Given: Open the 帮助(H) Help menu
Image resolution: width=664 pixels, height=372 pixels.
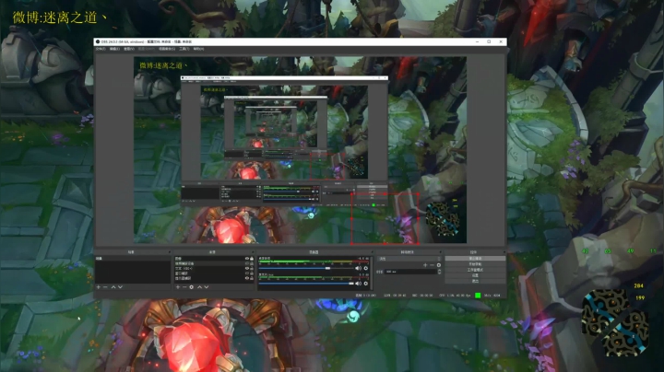Looking at the screenshot, I should [198, 49].
